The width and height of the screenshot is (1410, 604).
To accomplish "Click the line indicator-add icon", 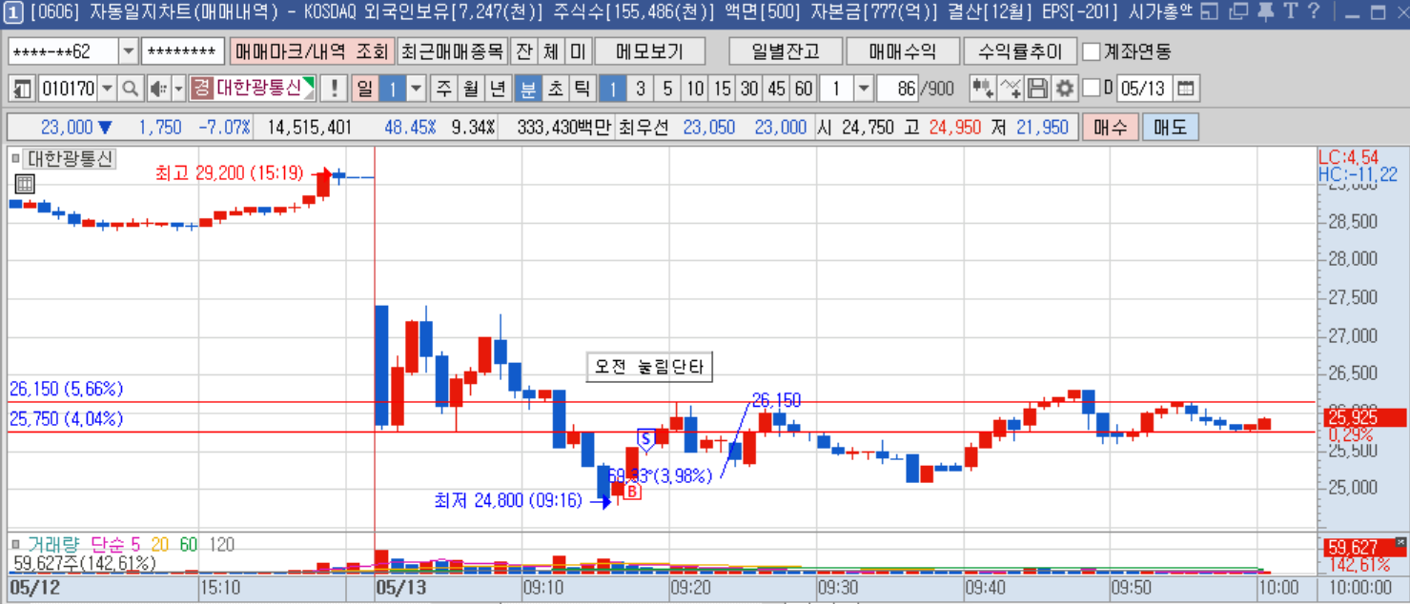I will (x=1011, y=90).
